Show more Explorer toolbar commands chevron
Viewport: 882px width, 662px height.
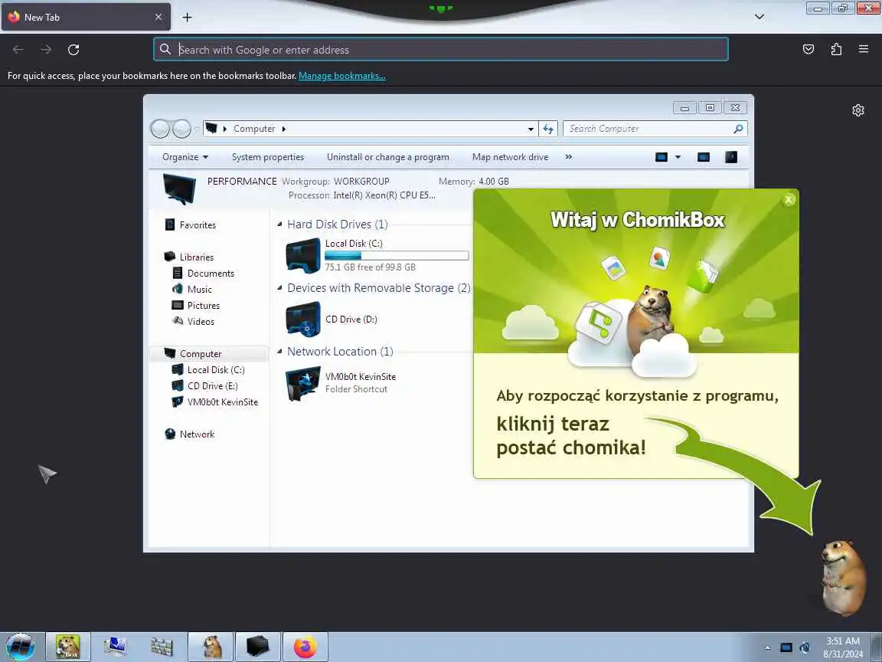tap(569, 157)
